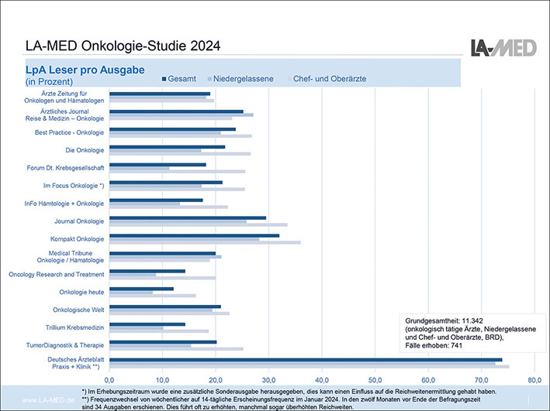Select the Oncology Research and Treatment label
The height and width of the screenshot is (411, 550).
[x=56, y=274]
